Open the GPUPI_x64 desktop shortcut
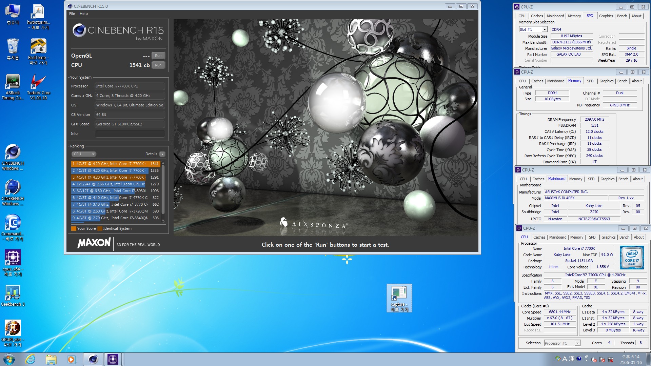This screenshot has height=366, width=651. [x=13, y=333]
